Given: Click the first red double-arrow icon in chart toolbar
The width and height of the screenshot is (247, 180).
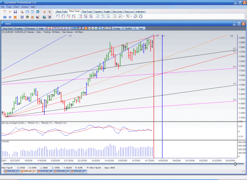Looking at the screenshot, I should 49,28.
